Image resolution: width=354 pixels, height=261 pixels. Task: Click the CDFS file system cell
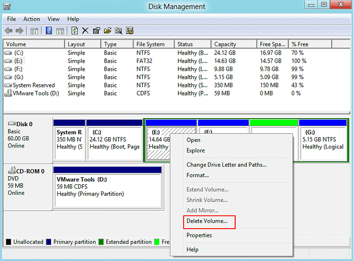tap(143, 93)
